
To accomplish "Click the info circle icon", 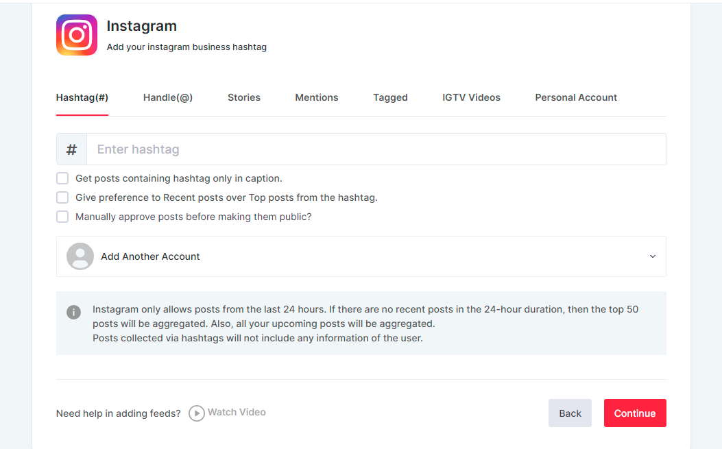I will point(73,312).
